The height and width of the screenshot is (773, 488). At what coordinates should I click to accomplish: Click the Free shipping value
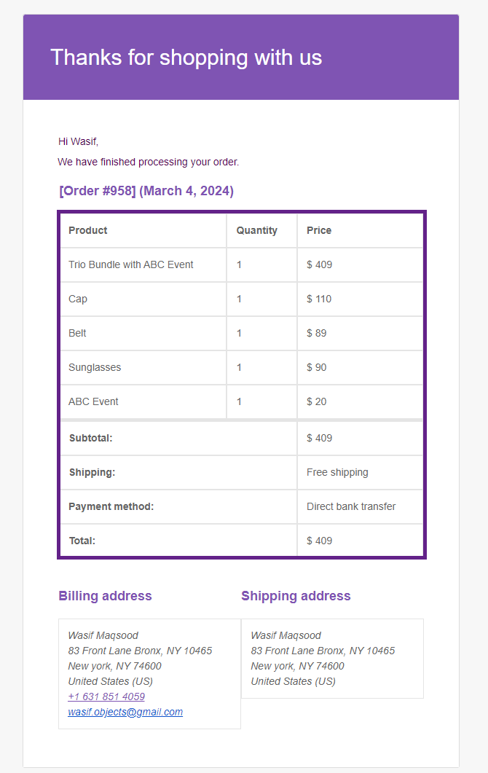[337, 472]
